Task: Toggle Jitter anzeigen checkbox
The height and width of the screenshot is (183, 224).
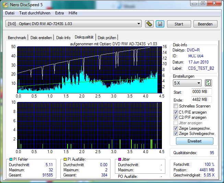Action: [176, 123]
